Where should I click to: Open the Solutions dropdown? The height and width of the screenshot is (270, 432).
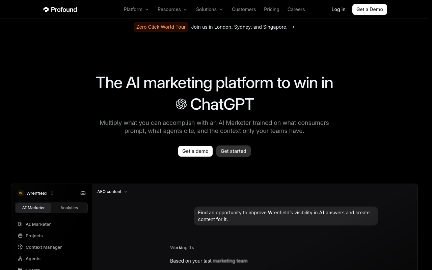point(210,9)
